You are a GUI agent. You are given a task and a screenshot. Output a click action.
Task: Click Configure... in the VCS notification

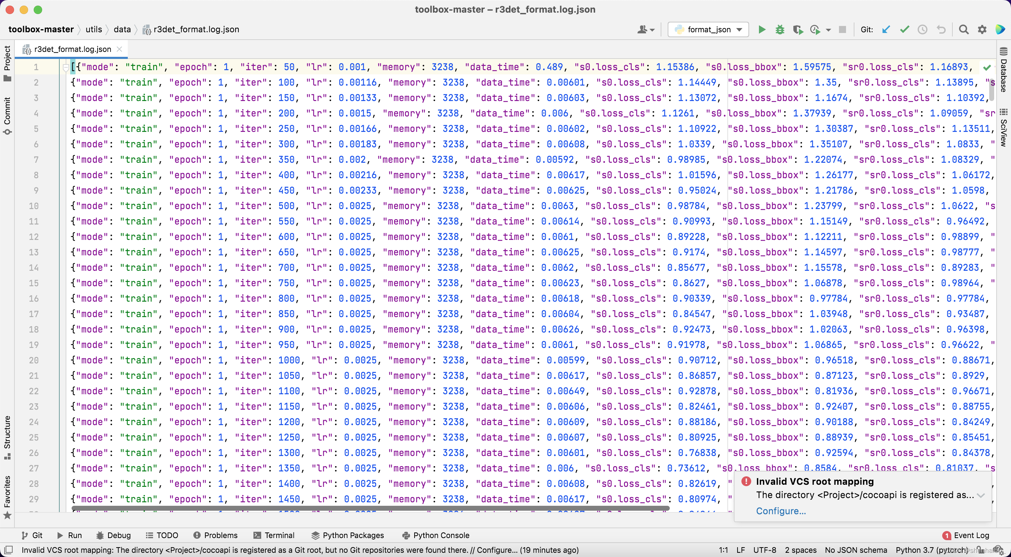pyautogui.click(x=781, y=511)
